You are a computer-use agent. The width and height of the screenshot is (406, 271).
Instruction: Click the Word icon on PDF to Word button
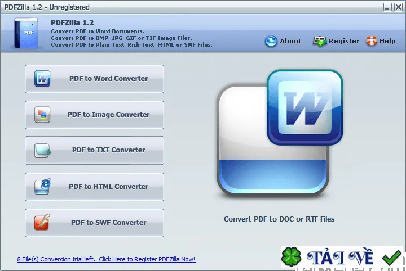[42, 79]
